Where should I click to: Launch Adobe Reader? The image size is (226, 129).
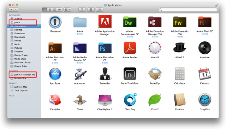point(130,48)
